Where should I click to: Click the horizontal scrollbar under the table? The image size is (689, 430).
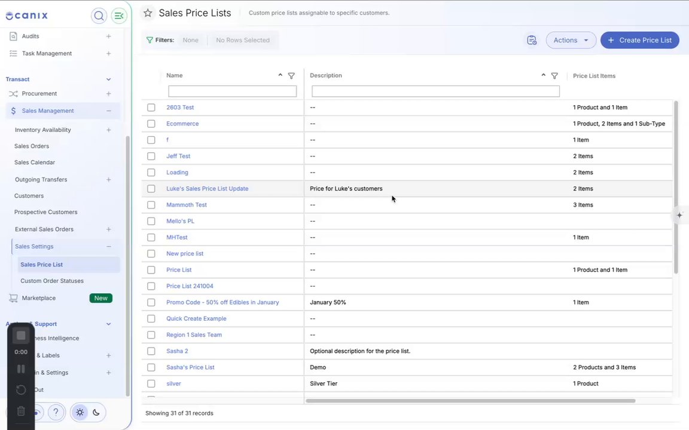pos(471,401)
